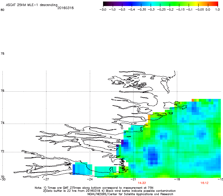Click the "ASCAT 25KM MLE-1 descending" title
The height and width of the screenshot is (196, 223).
coord(32,5)
